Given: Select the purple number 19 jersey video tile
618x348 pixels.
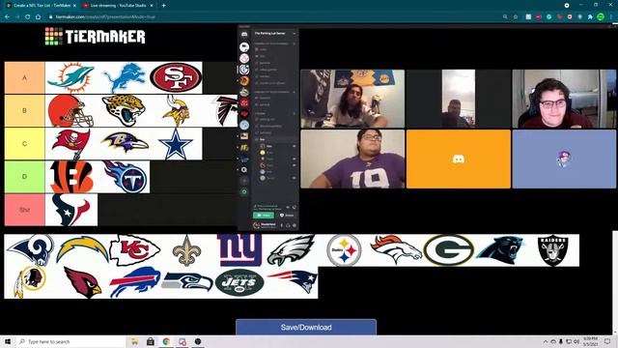Looking at the screenshot, I should 352,159.
